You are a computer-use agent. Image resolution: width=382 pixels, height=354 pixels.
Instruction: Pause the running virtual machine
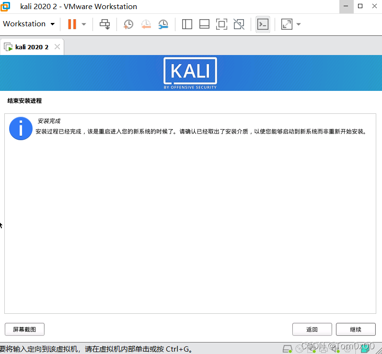click(x=72, y=24)
